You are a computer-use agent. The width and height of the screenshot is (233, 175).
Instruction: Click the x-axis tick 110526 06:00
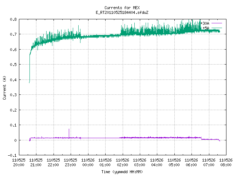pyautogui.click(x=191, y=163)
